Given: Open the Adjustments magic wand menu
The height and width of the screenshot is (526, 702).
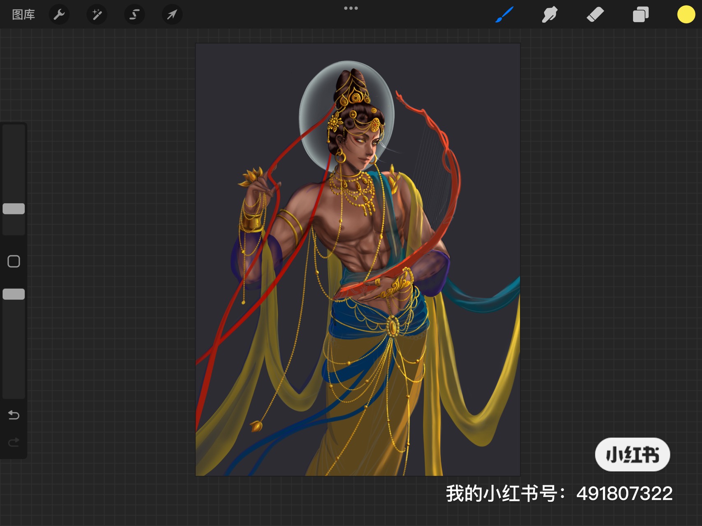Looking at the screenshot, I should pyautogui.click(x=97, y=15).
